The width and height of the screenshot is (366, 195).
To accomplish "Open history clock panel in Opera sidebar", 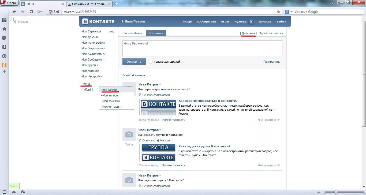I will pyautogui.click(x=4, y=56).
